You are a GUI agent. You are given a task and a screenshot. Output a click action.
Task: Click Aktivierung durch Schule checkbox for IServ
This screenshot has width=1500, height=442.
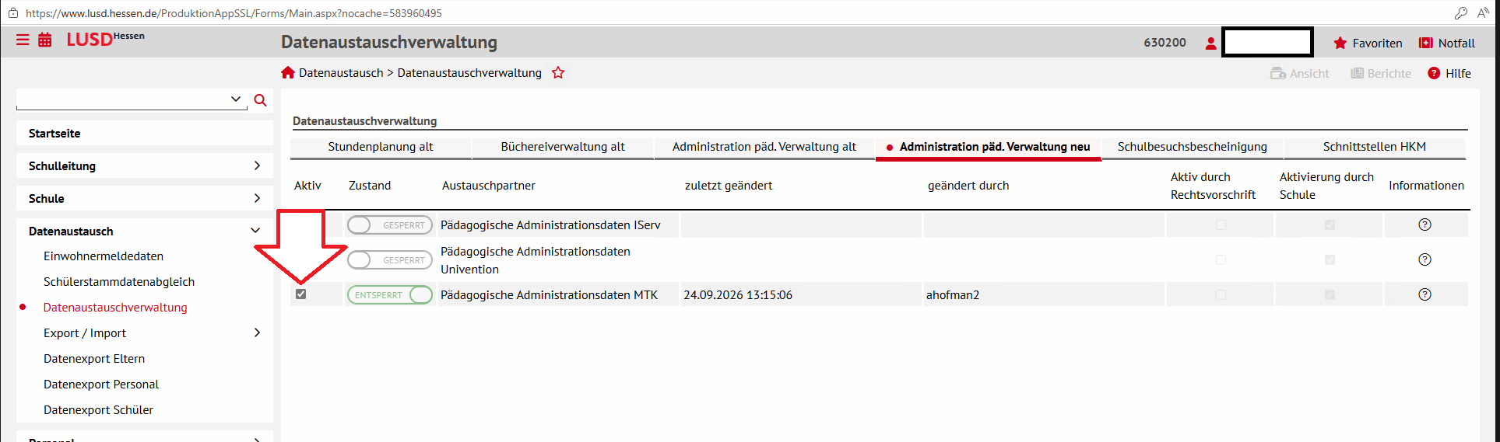[x=1330, y=225]
